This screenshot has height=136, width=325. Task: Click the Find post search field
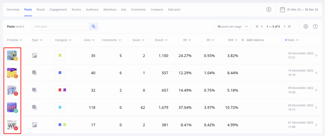point(60,27)
